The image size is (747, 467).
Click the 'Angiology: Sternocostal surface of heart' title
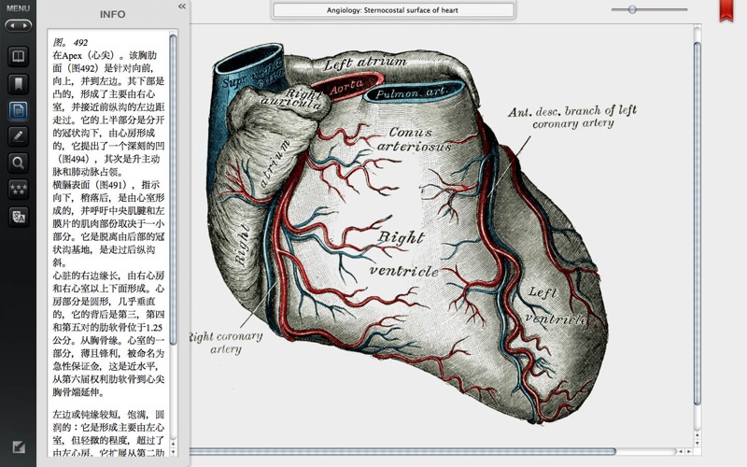point(393,10)
